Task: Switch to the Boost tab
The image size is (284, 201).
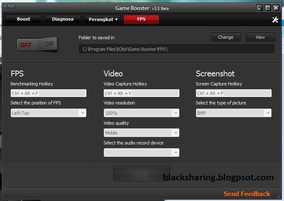Action: (x=24, y=19)
